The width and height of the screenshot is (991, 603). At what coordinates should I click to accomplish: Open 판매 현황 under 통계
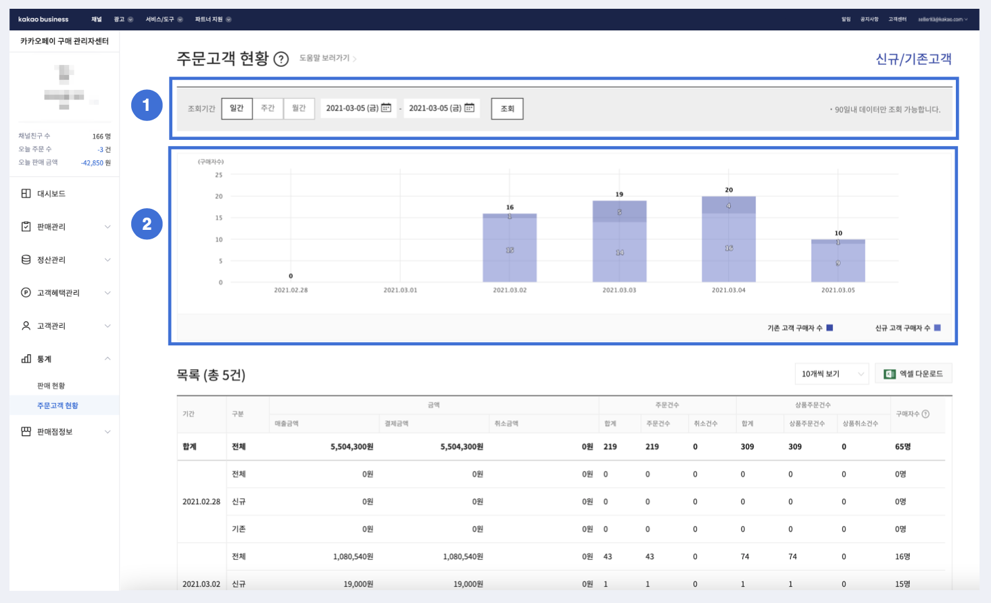click(51, 385)
